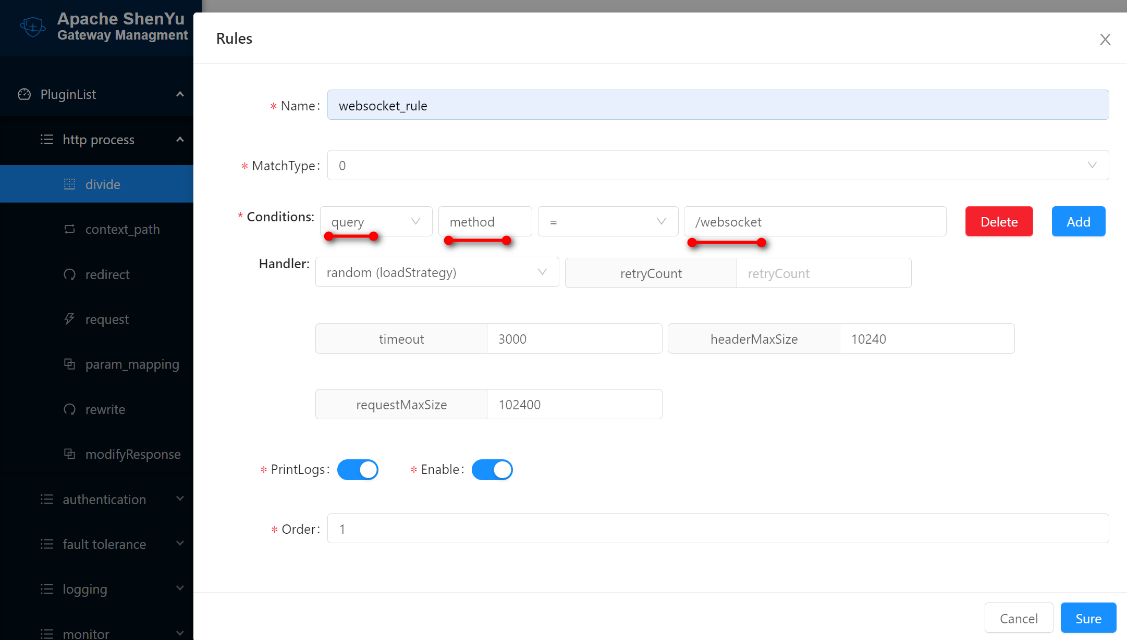Click the request plugin lightning icon
The width and height of the screenshot is (1127, 640).
point(69,319)
